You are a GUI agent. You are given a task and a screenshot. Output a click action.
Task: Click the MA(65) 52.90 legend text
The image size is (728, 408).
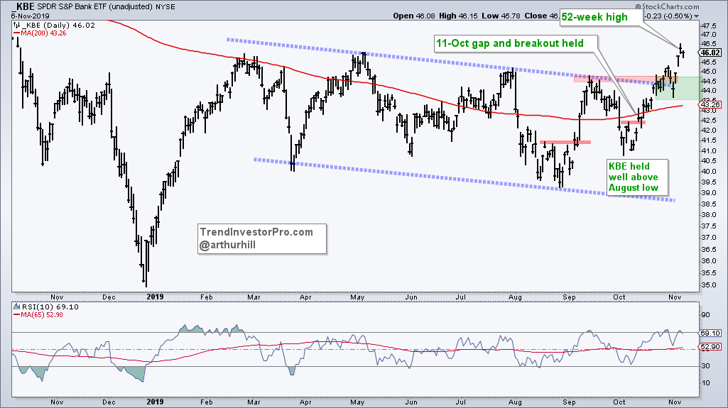tap(42, 315)
